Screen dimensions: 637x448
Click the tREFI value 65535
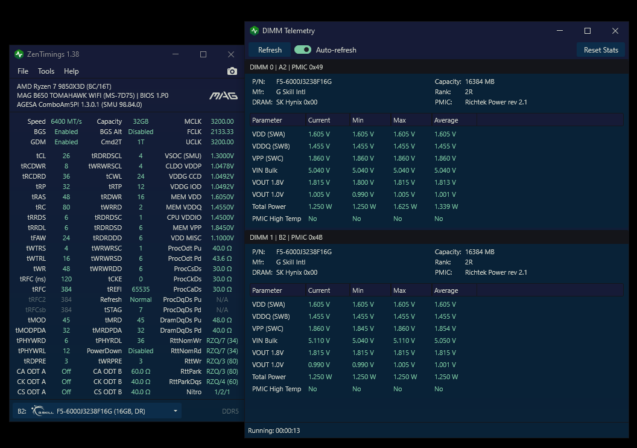click(141, 289)
